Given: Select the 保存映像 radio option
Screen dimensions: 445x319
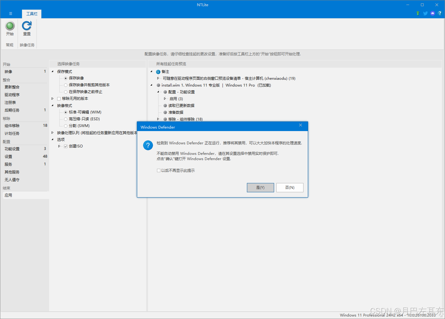Looking at the screenshot, I should click(x=66, y=78).
